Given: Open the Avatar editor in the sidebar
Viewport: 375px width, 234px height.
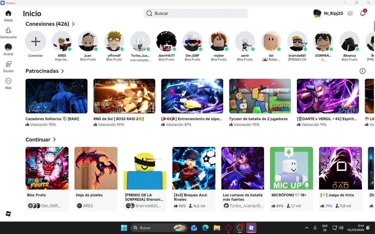Looking at the screenshot, I should click(x=8, y=50).
